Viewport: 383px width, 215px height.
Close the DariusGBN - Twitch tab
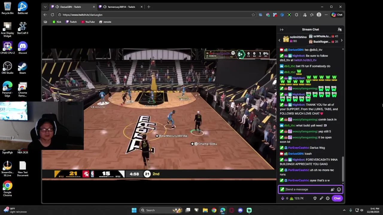coord(94,7)
